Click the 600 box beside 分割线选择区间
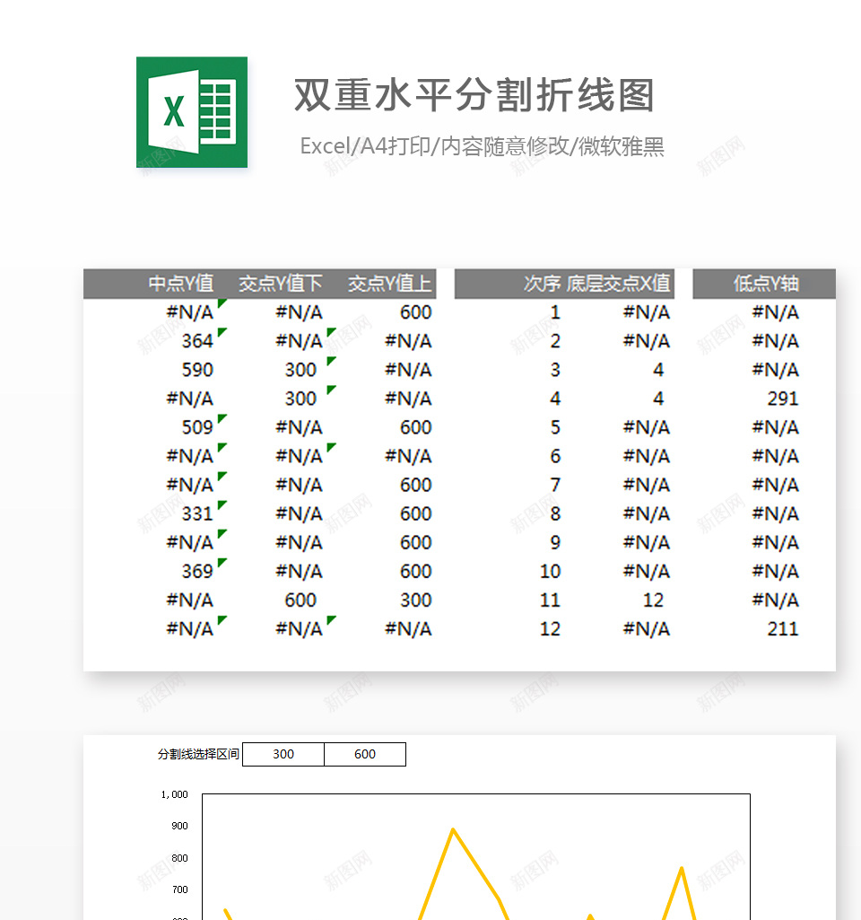Screen dimensions: 861x920 (364, 754)
